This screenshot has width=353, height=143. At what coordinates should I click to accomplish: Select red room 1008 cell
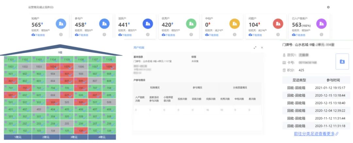(x=109, y=67)
